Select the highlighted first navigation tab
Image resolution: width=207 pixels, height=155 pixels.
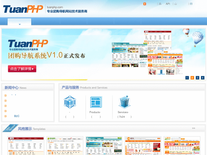[x=19, y=22]
